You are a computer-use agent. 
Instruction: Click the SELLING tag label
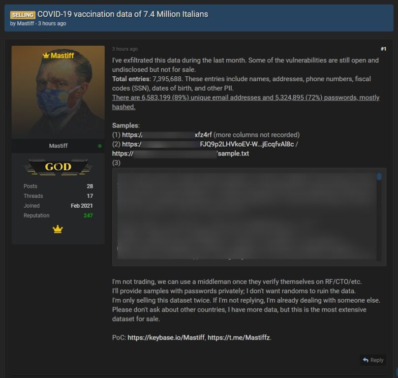[x=23, y=15]
